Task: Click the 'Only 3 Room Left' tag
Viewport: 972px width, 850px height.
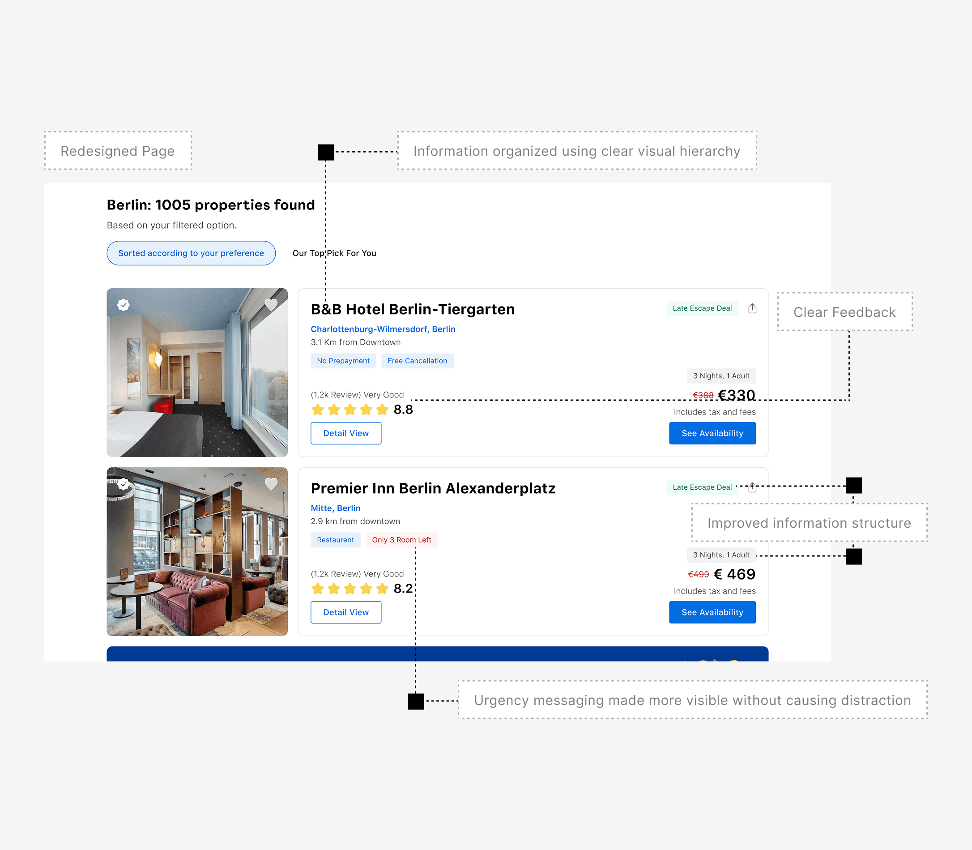Action: click(401, 540)
